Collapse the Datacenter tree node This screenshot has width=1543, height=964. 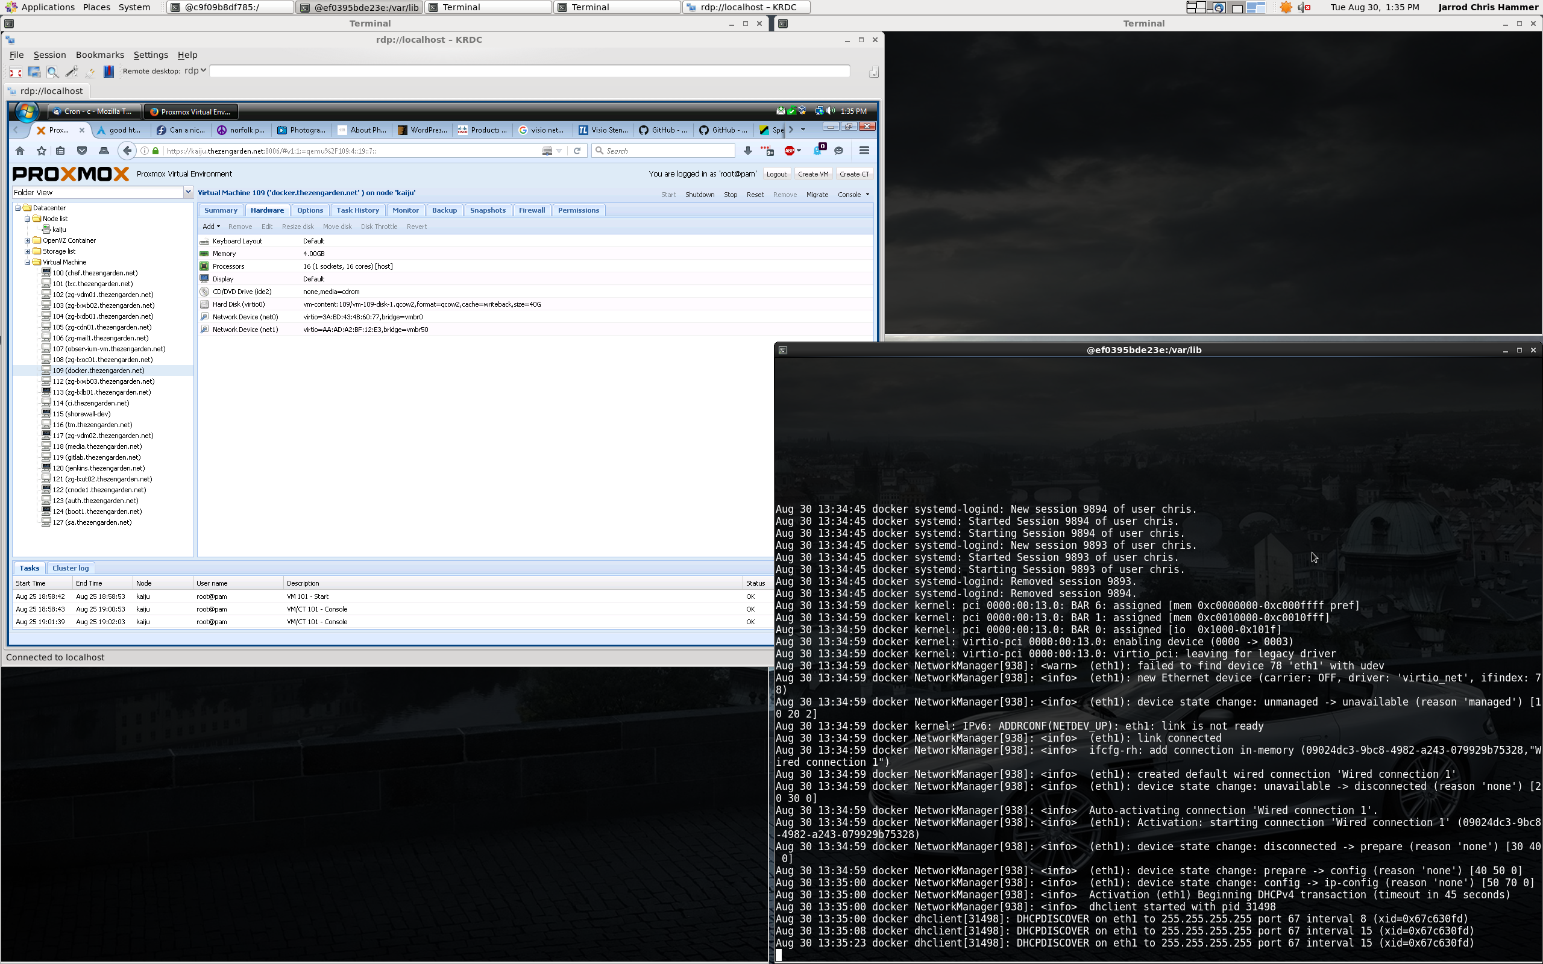coord(18,208)
